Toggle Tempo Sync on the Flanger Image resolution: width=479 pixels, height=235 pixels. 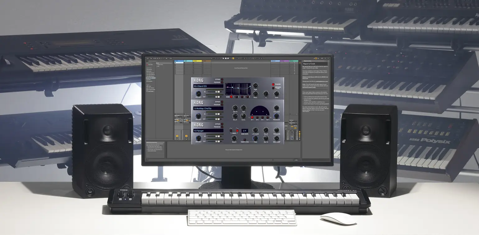point(245,140)
